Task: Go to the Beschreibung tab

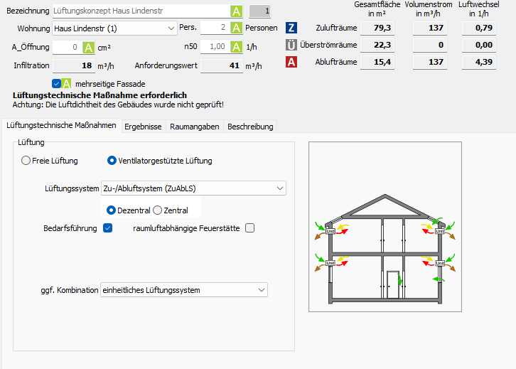Action: [249, 127]
